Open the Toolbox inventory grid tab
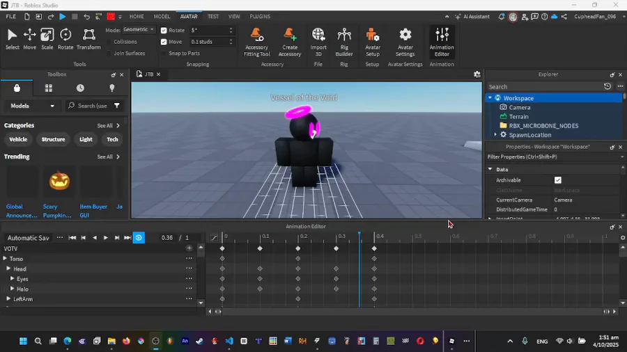The width and height of the screenshot is (627, 352). click(x=49, y=88)
